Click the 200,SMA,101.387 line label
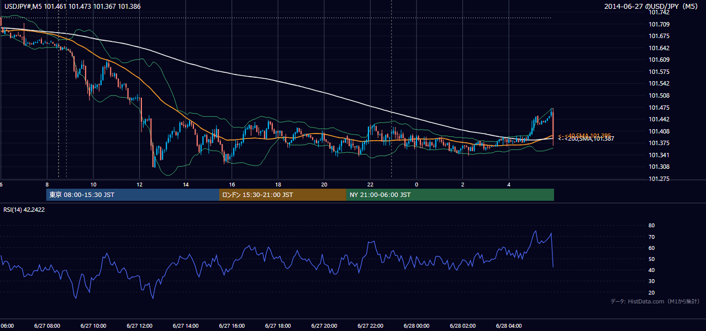Screen dimensions: 706x331 586,139
